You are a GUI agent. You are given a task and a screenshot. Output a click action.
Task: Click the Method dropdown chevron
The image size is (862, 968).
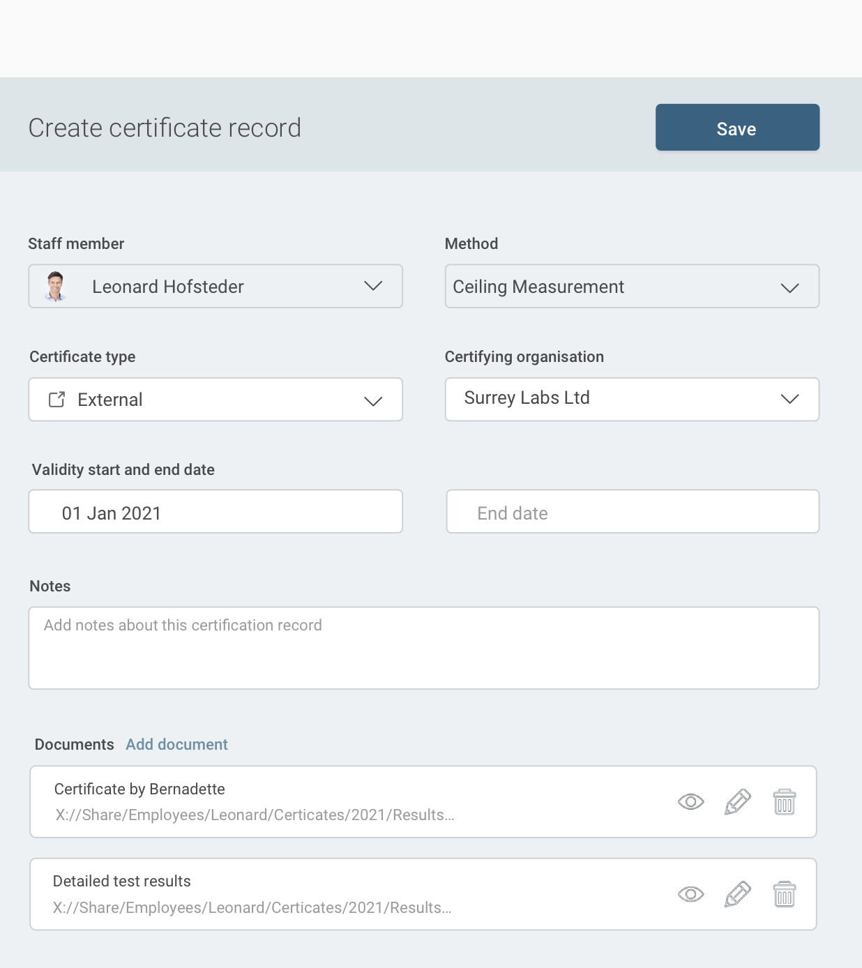[x=789, y=287]
